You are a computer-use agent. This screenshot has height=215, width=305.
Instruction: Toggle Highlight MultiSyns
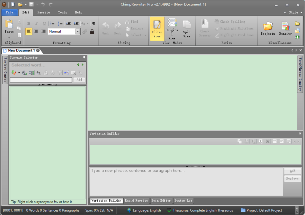coord(234,28)
